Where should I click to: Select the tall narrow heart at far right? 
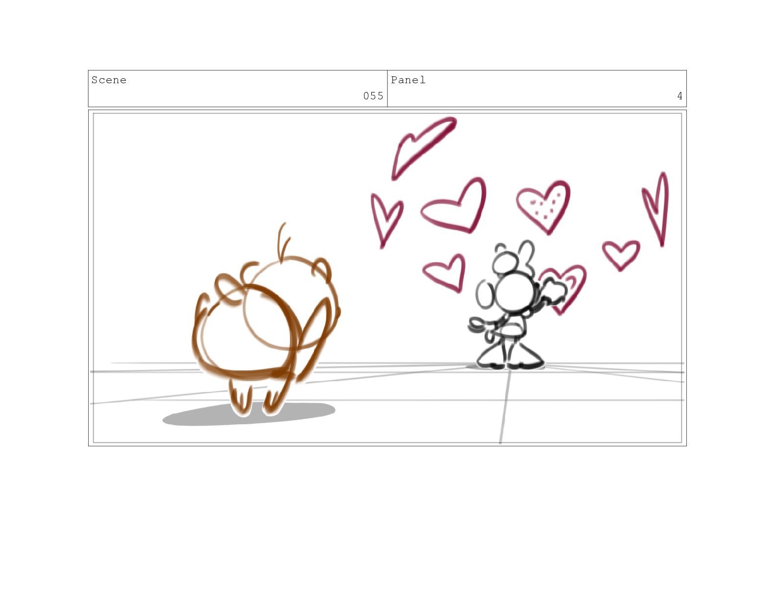point(656,209)
